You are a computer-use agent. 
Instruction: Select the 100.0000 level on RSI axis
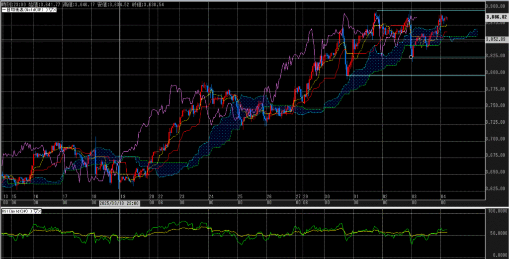[x=498, y=211]
